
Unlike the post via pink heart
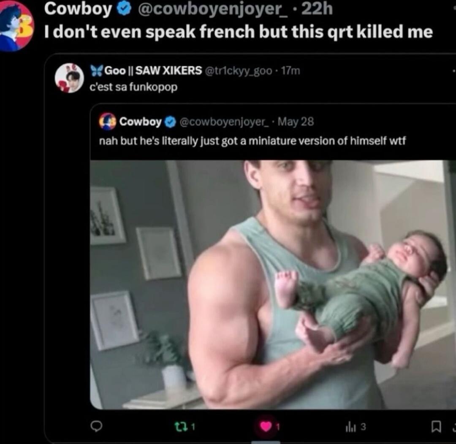[266, 427]
